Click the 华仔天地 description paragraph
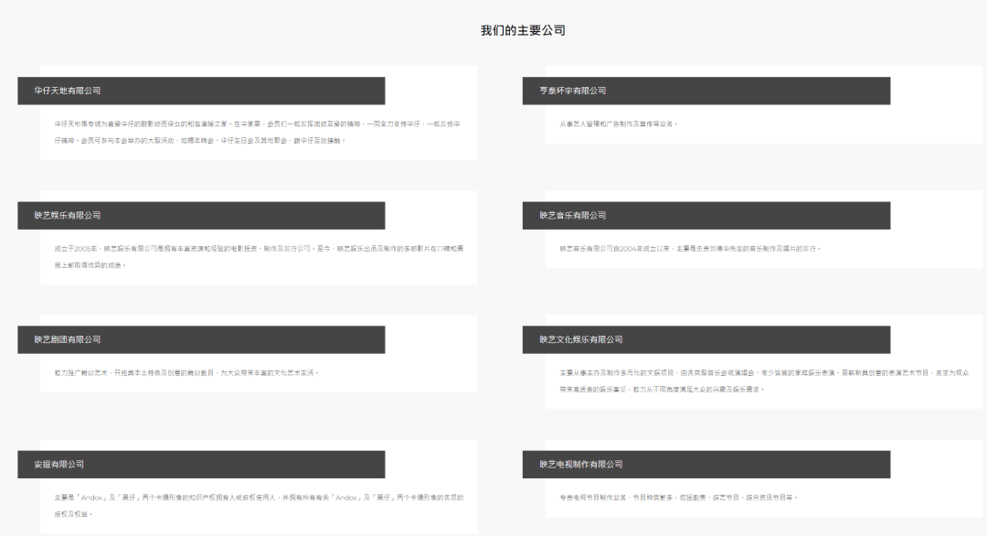Viewport: 987px width, 536px height. click(258, 133)
